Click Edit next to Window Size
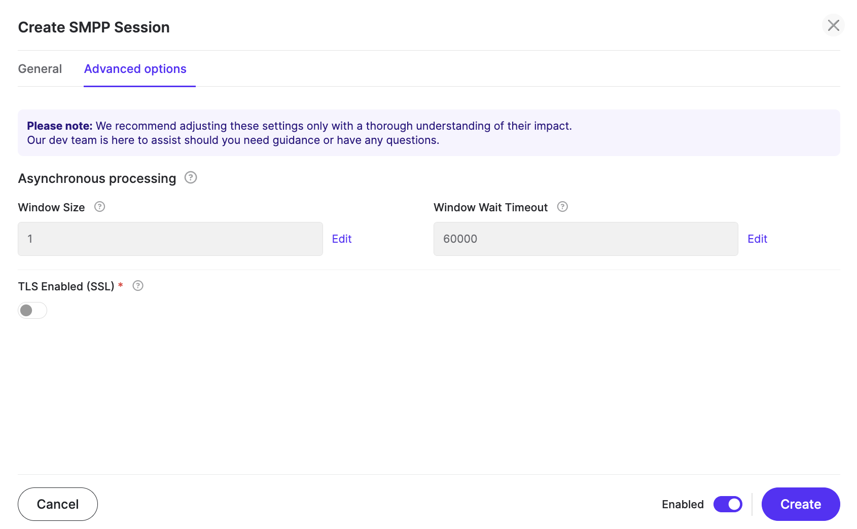This screenshot has height=529, width=857. (x=342, y=239)
